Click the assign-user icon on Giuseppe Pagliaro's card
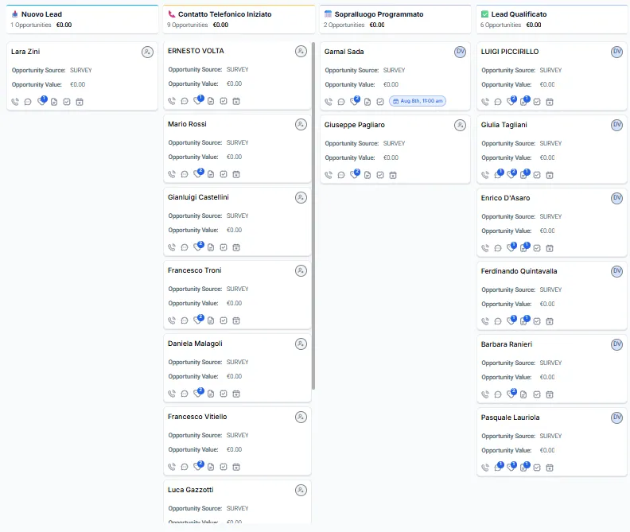The image size is (630, 532). click(460, 125)
